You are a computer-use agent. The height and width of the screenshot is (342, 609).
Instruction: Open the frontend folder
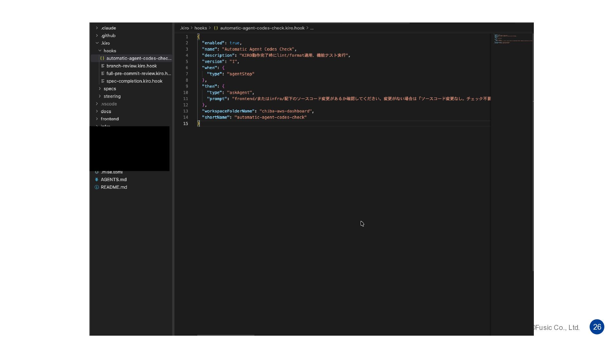109,119
